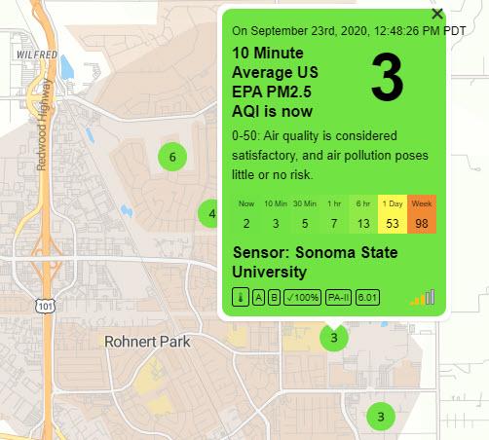The width and height of the screenshot is (489, 440).
Task: Click the sensor marker showing 4
Action: tap(208, 213)
